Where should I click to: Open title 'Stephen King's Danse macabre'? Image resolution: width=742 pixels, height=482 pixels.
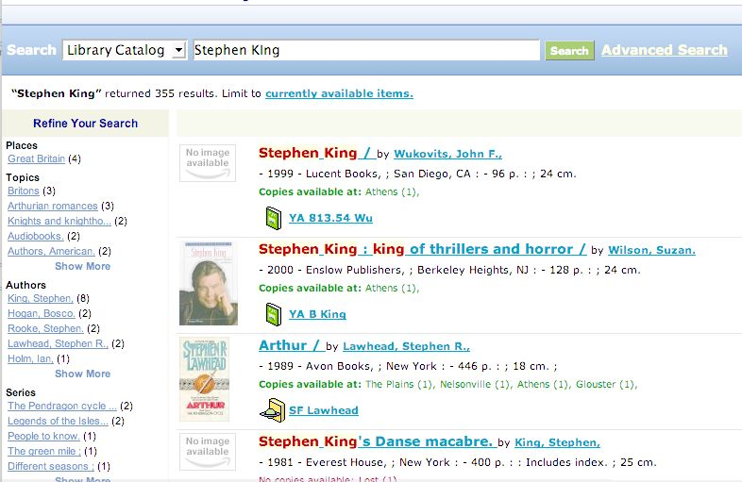tap(376, 441)
